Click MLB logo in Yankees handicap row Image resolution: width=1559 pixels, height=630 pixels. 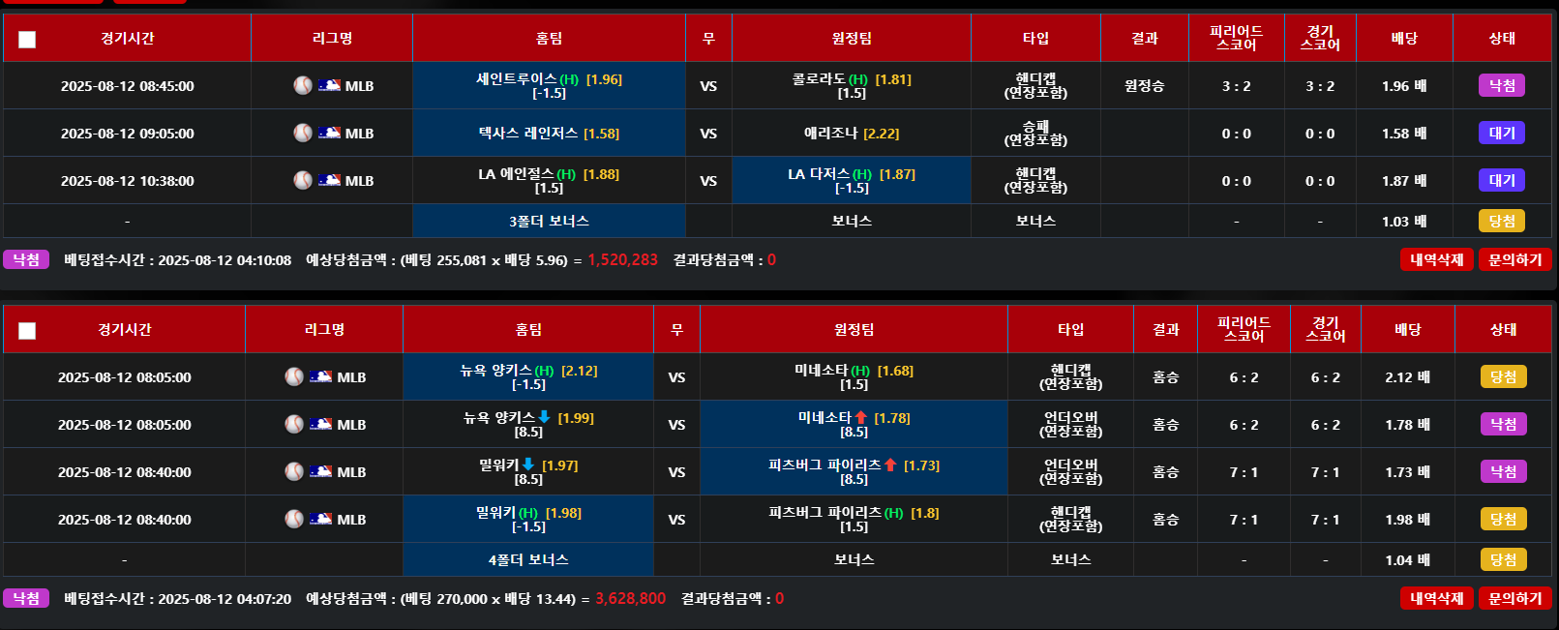(x=320, y=376)
